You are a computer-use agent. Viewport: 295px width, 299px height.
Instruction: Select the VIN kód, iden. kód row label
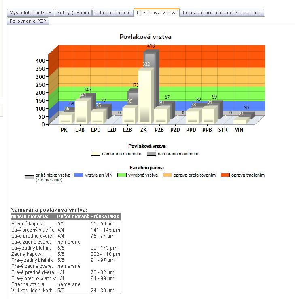(32, 291)
